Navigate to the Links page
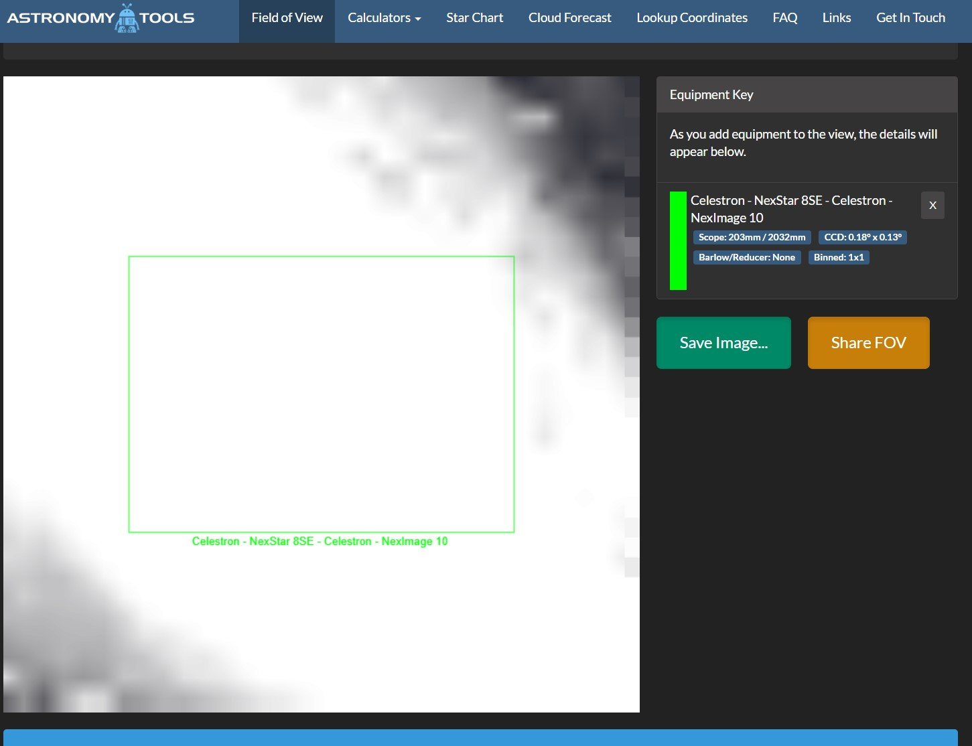Viewport: 972px width, 746px height. tap(837, 18)
